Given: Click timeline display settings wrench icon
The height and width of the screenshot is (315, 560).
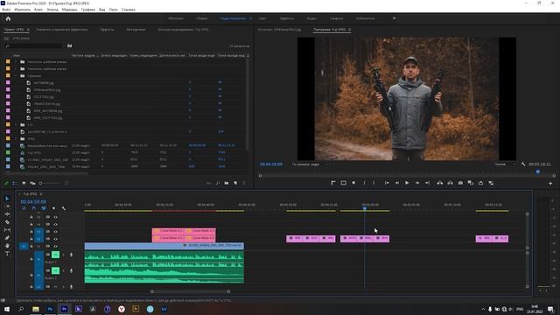Looking at the screenshot, I should tap(63, 208).
